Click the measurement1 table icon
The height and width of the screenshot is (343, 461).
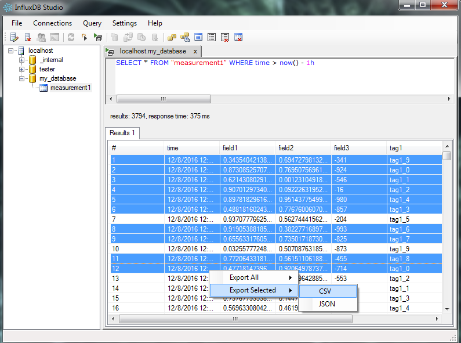[x=43, y=88]
